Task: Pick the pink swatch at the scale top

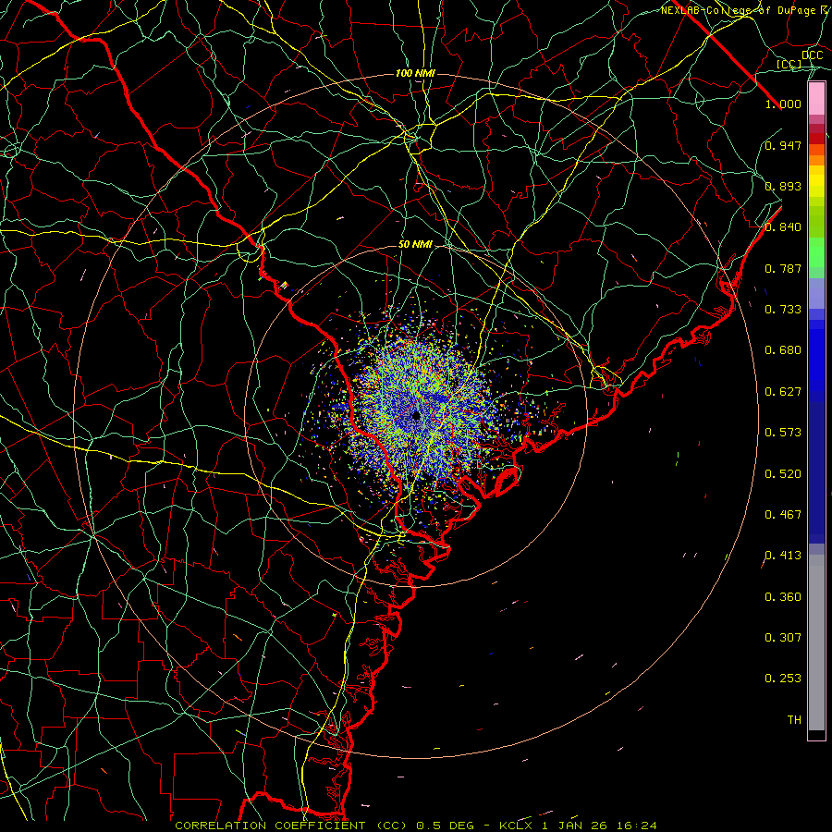Action: coord(816,99)
